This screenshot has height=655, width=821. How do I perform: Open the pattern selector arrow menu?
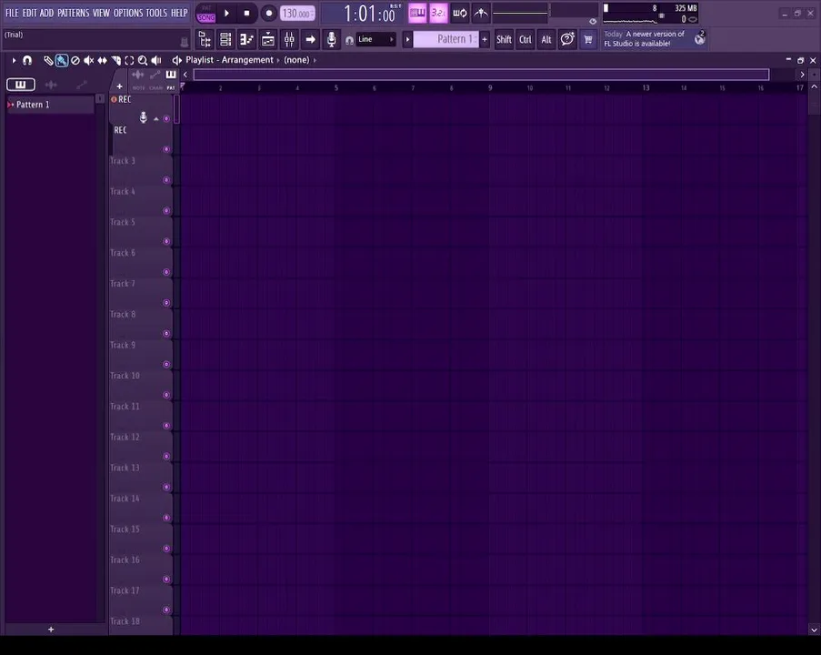pyautogui.click(x=407, y=39)
